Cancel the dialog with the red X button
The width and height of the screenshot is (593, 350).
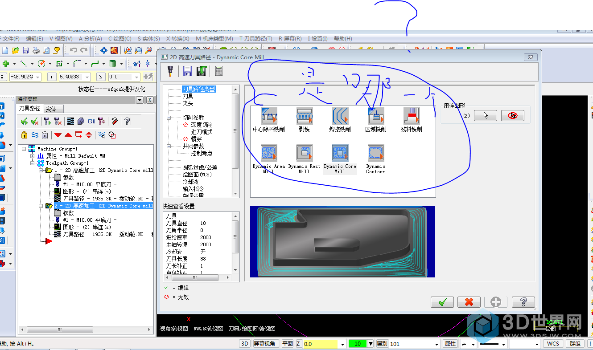pos(469,302)
